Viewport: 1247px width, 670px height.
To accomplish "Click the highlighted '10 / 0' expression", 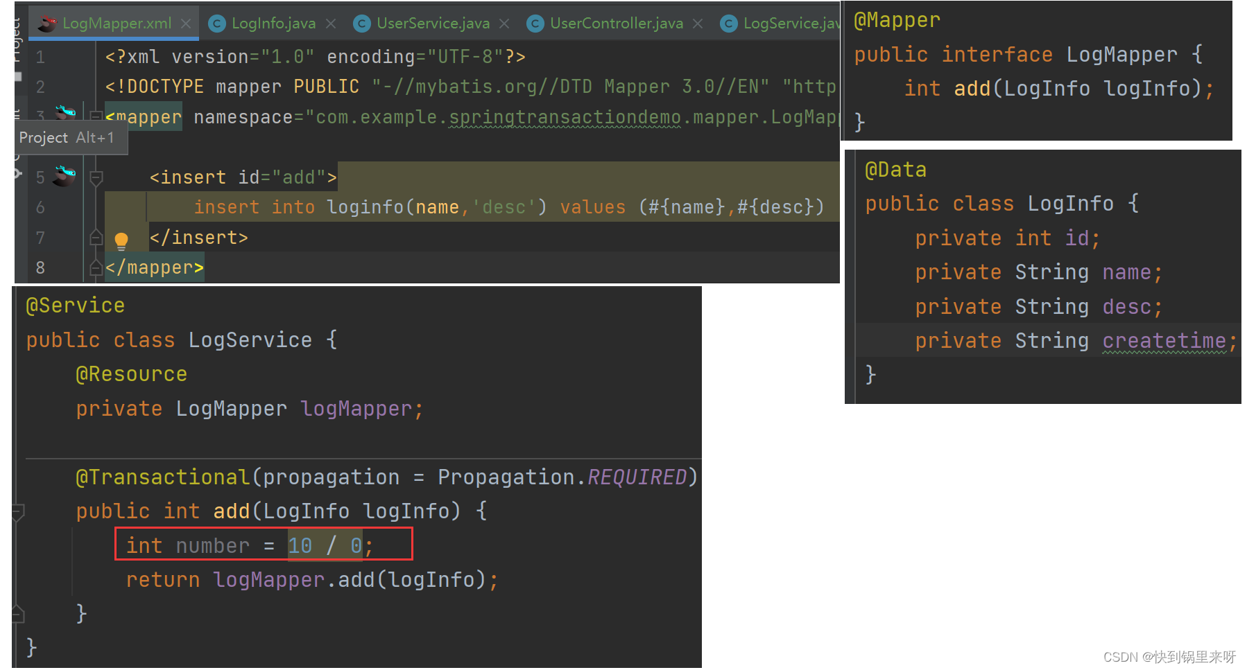I will (325, 546).
